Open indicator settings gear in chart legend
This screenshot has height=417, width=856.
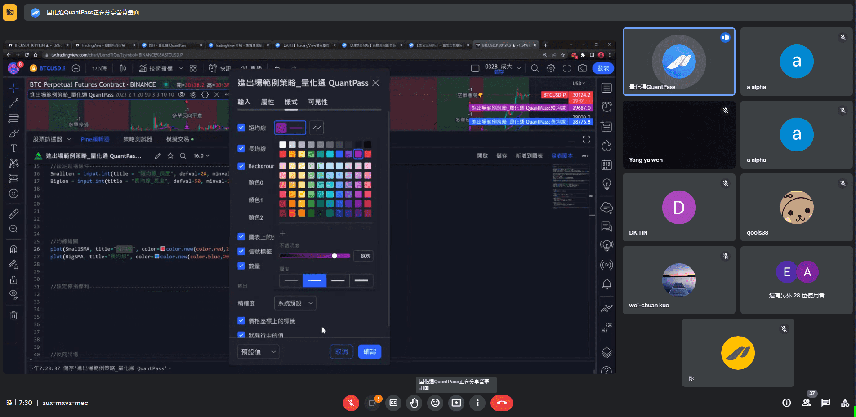click(193, 94)
